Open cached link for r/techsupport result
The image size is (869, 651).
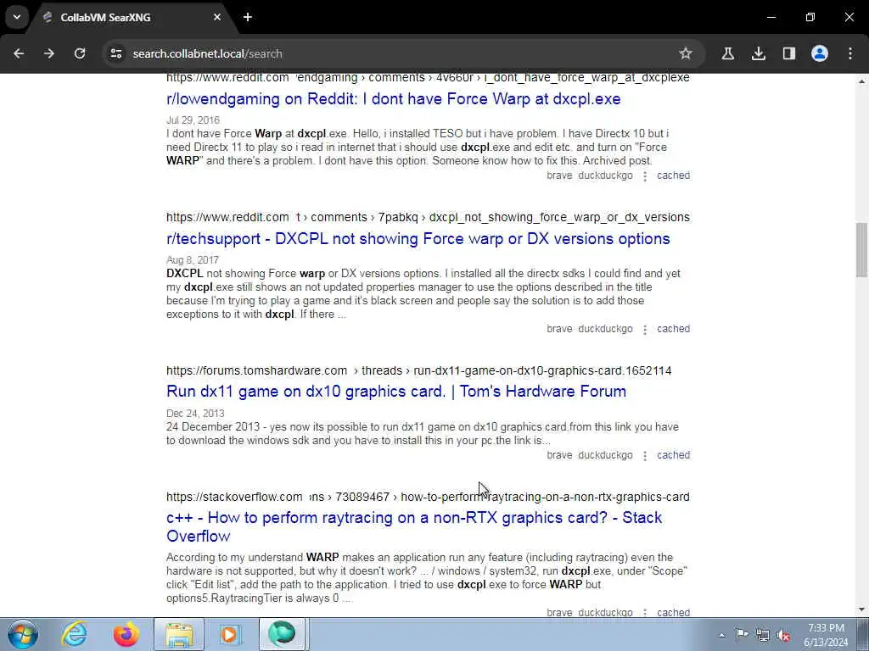[x=673, y=329]
